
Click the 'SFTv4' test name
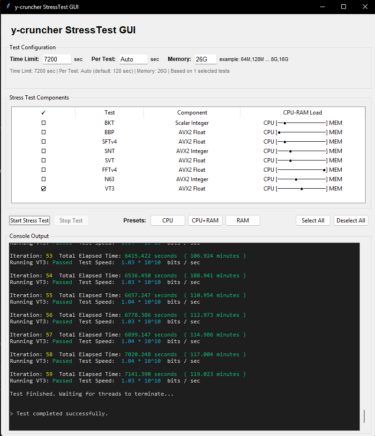[109, 142]
